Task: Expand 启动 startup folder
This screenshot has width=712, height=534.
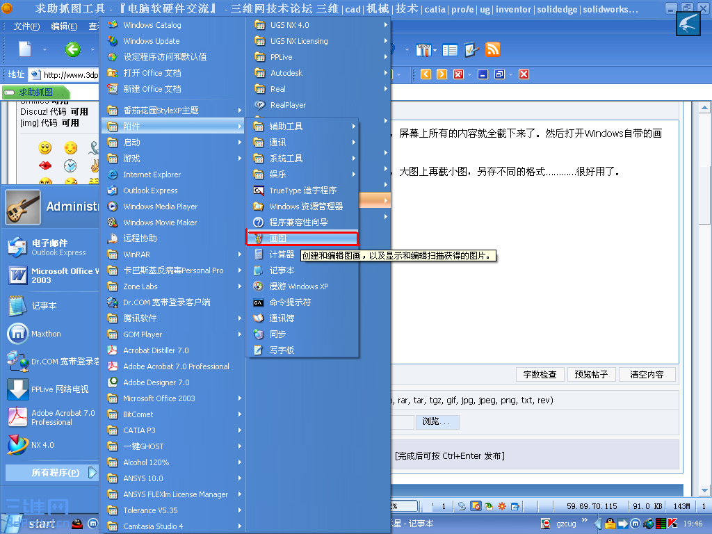Action: tap(172, 143)
